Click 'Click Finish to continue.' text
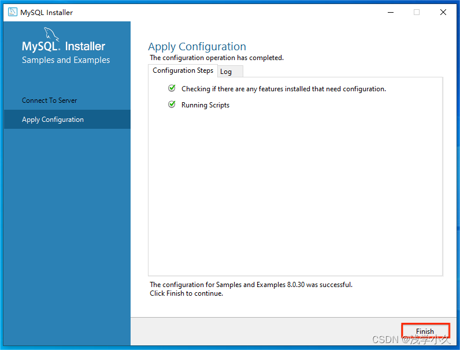The image size is (460, 350). tap(186, 293)
